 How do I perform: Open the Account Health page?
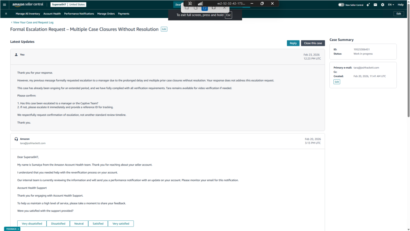52,14
